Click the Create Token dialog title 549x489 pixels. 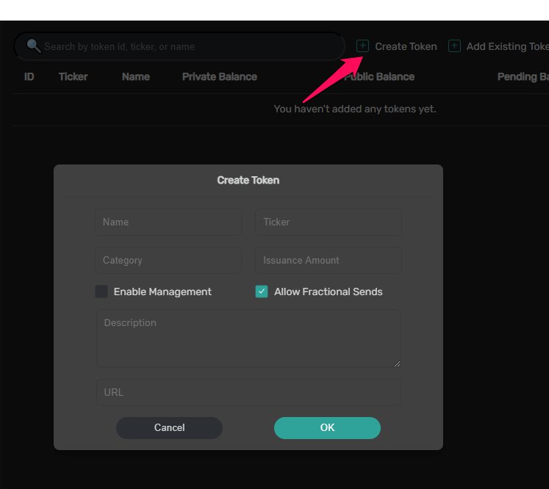(248, 180)
